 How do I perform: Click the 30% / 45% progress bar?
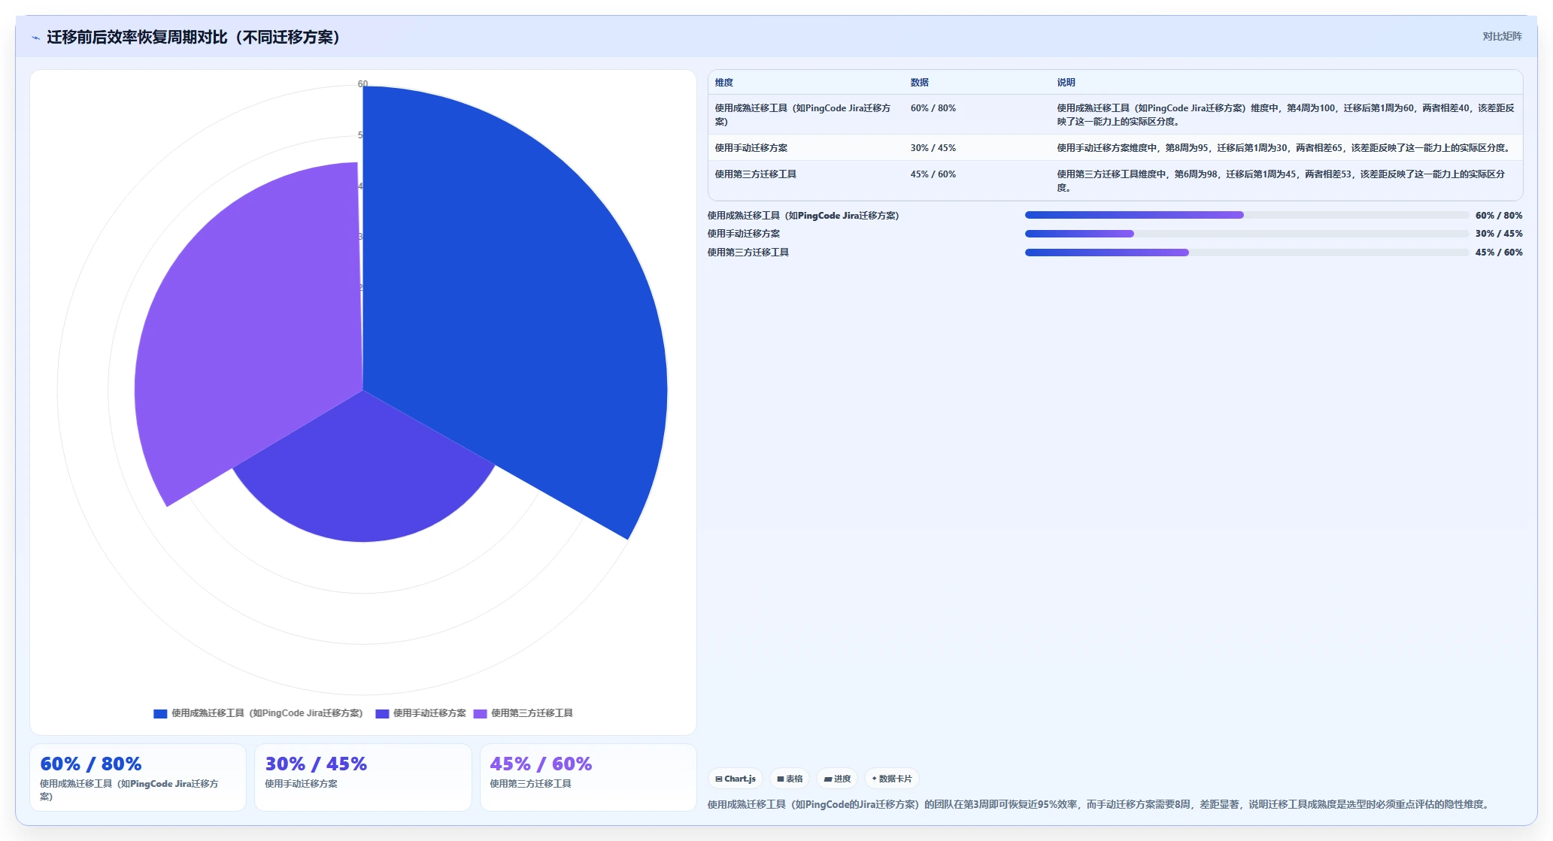point(1246,234)
